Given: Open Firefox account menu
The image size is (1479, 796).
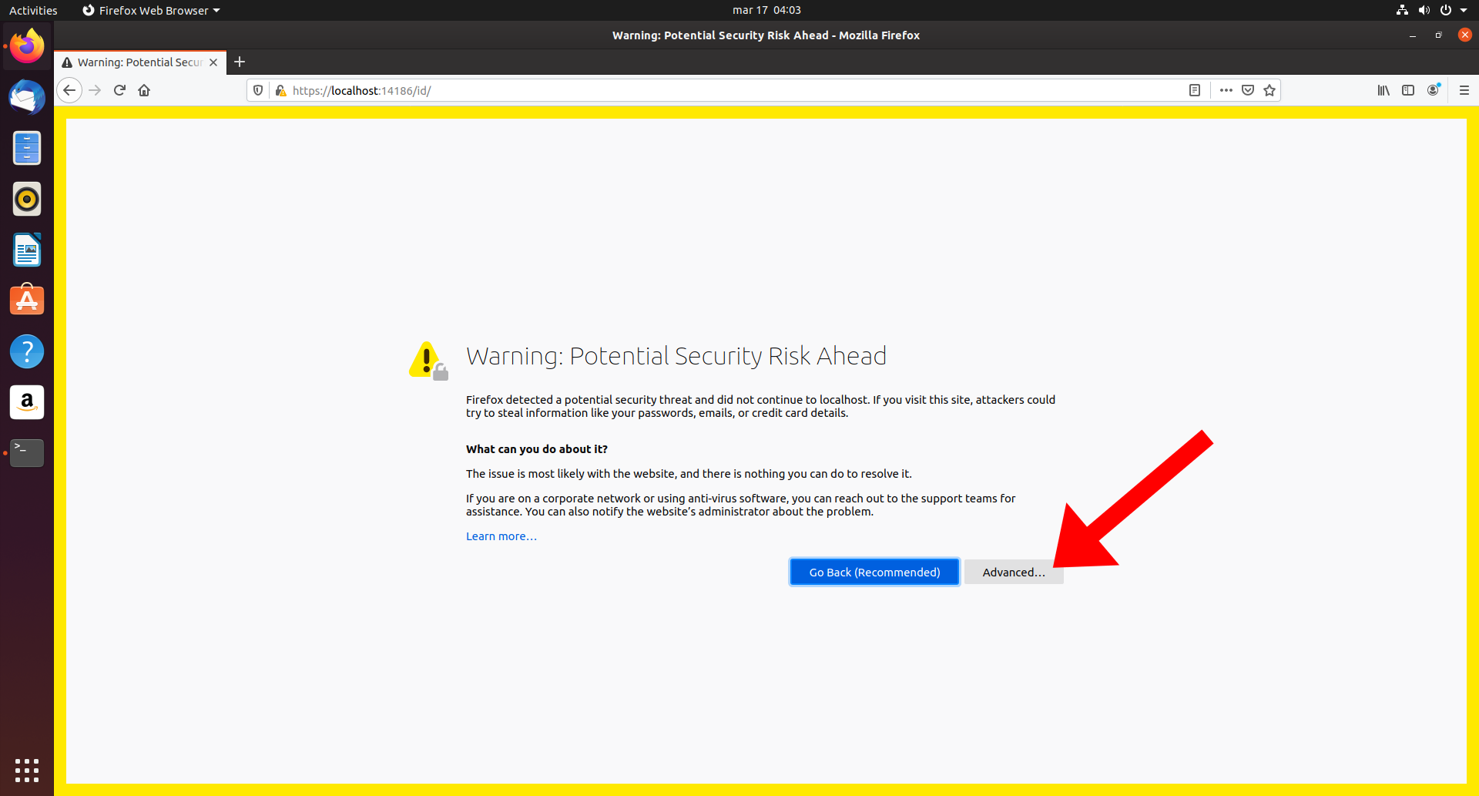Looking at the screenshot, I should click(1433, 90).
